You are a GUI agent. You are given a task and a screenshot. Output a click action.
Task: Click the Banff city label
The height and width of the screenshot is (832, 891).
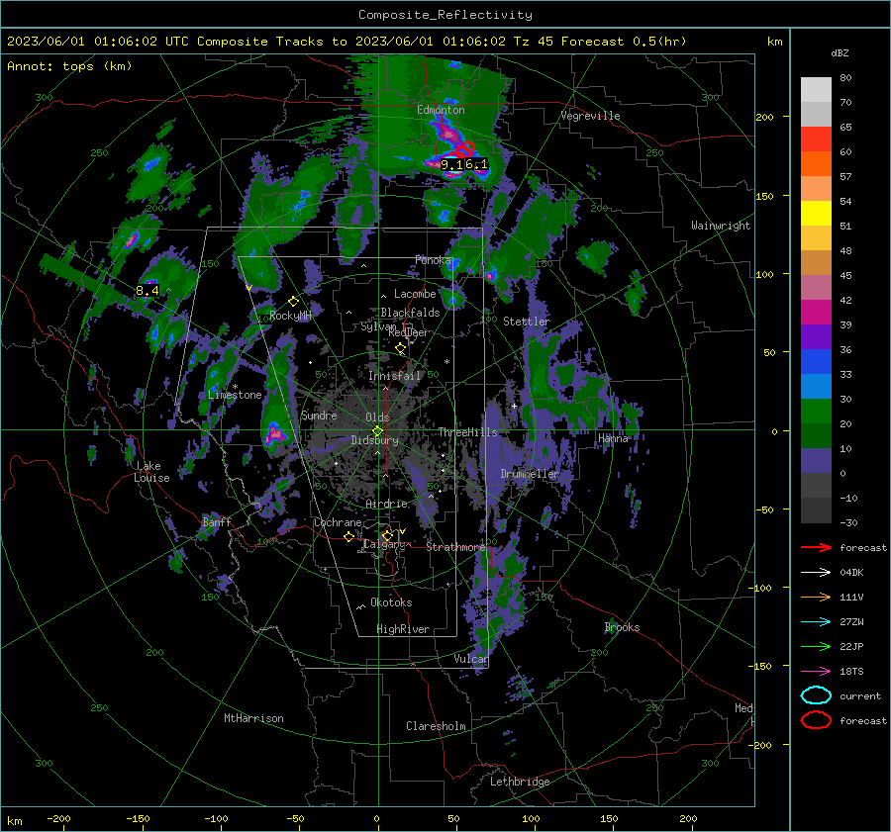click(x=217, y=522)
